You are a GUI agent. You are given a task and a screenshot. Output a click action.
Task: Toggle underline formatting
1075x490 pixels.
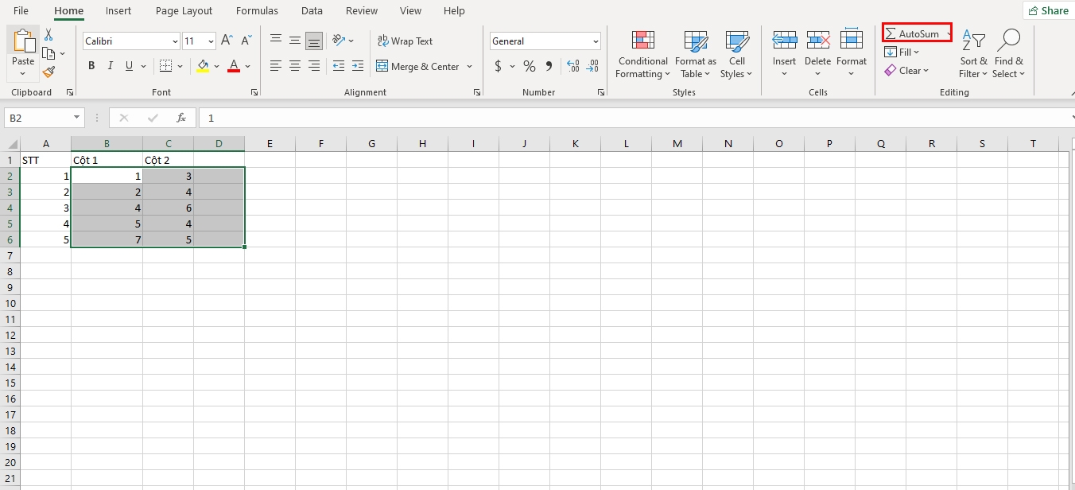point(127,65)
